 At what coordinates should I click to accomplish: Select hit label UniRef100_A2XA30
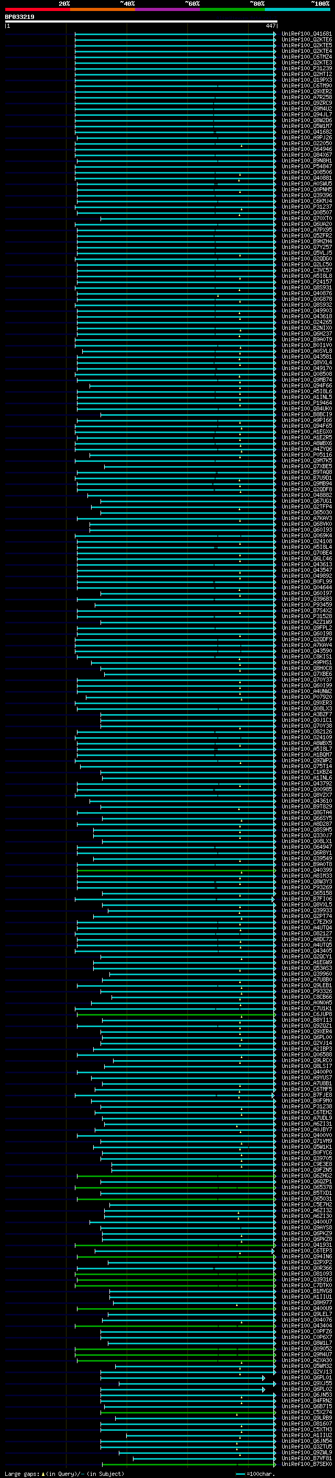click(306, 1361)
